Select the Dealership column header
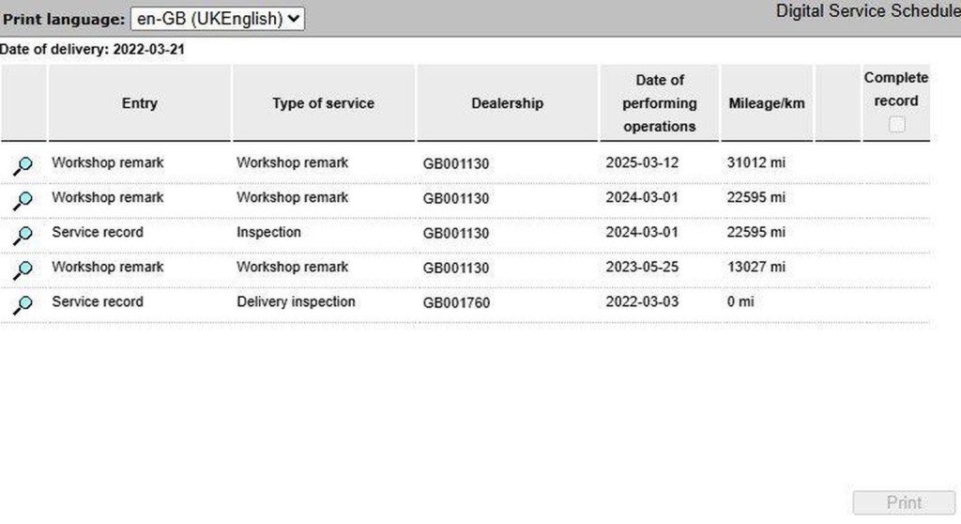Screen dimensions: 961x524 tap(507, 103)
